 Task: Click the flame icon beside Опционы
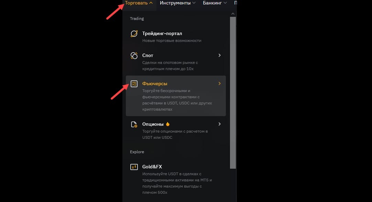click(168, 124)
